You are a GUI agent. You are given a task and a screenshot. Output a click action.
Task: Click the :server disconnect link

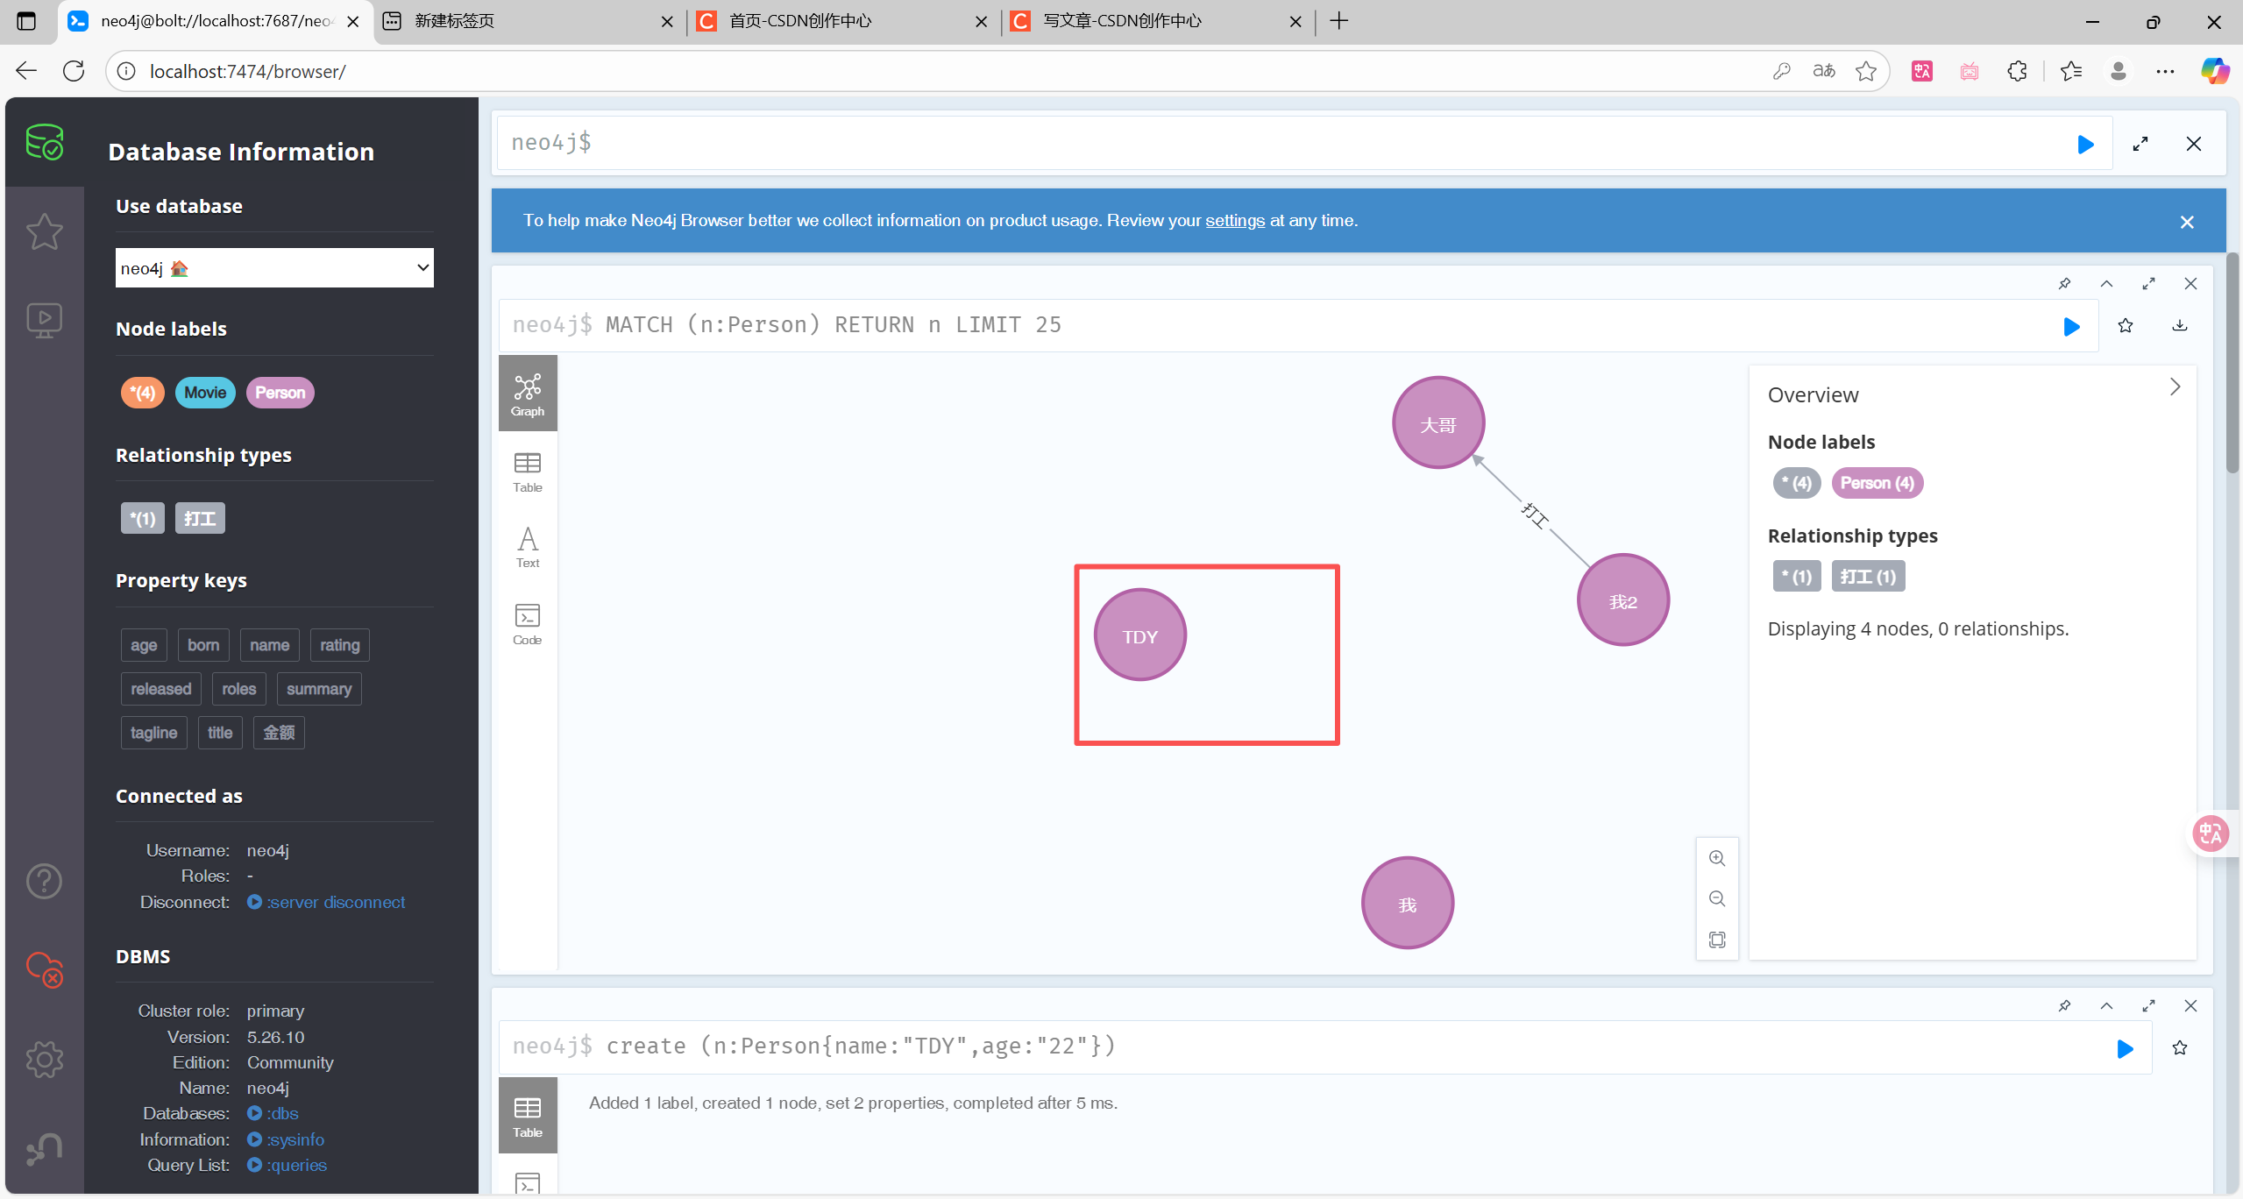tap(336, 902)
